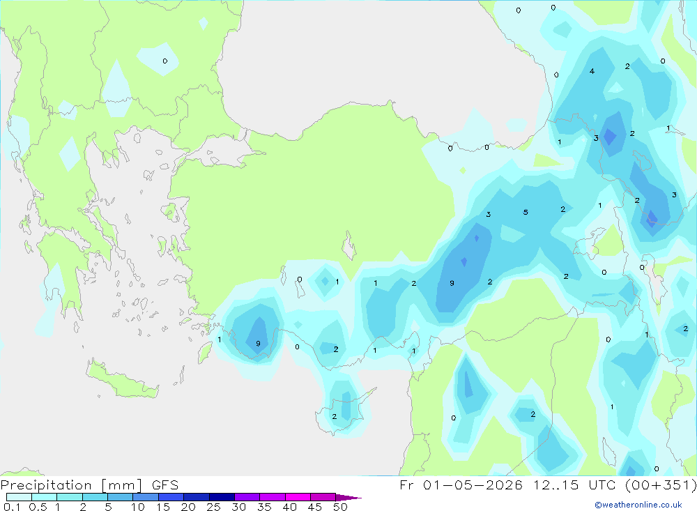This screenshot has height=511, width=697.
Task: Click the '35' legend scale label
Action: click(x=264, y=507)
